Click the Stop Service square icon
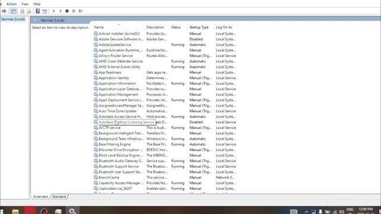381x214 pixels. pos(67,11)
